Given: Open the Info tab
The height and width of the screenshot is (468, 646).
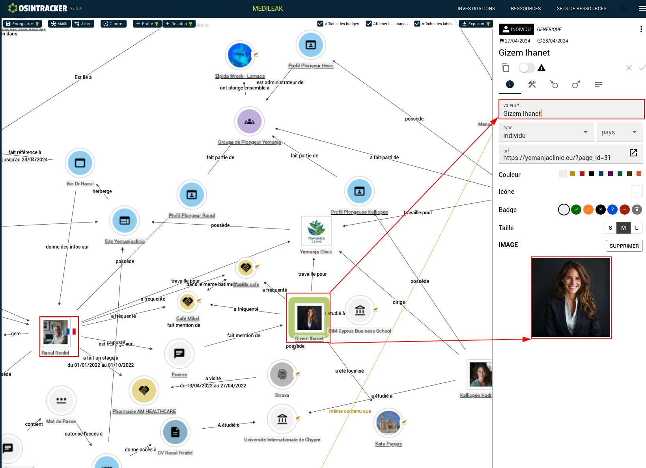Looking at the screenshot, I should 510,84.
